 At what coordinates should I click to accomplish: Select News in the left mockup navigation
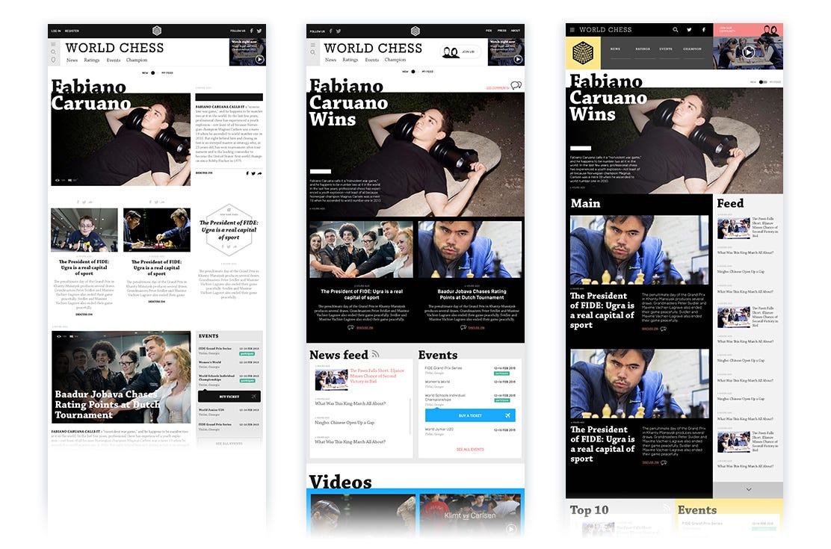72,60
